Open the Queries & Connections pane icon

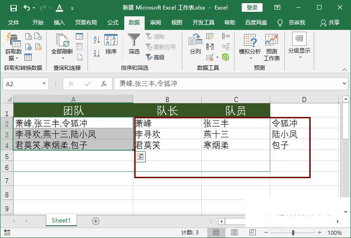click(79, 36)
